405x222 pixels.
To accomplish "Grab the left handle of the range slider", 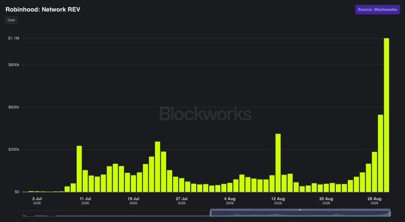I will (x=210, y=214).
